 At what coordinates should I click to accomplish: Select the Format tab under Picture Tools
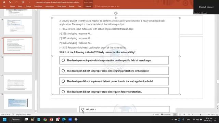click(88, 6)
